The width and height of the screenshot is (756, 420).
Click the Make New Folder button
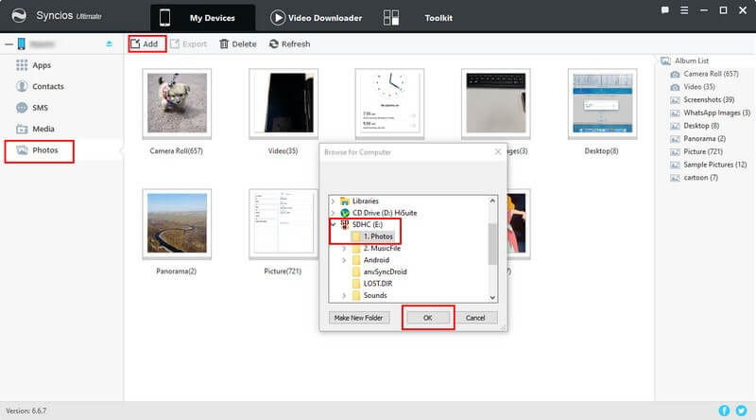click(359, 318)
